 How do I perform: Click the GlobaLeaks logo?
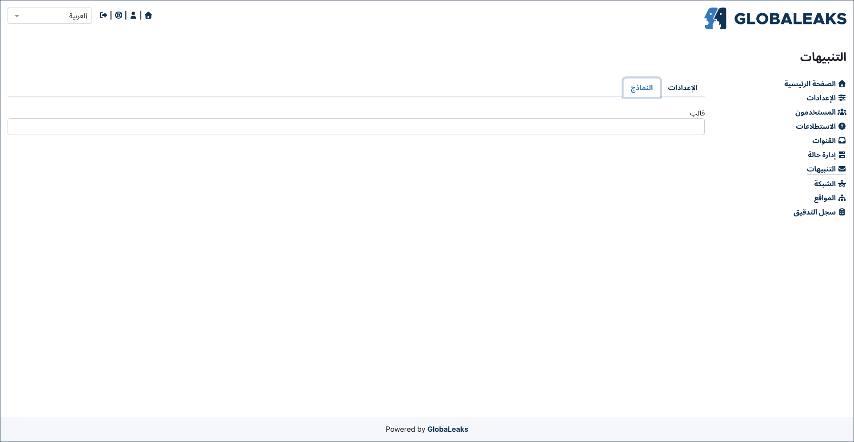coord(775,19)
